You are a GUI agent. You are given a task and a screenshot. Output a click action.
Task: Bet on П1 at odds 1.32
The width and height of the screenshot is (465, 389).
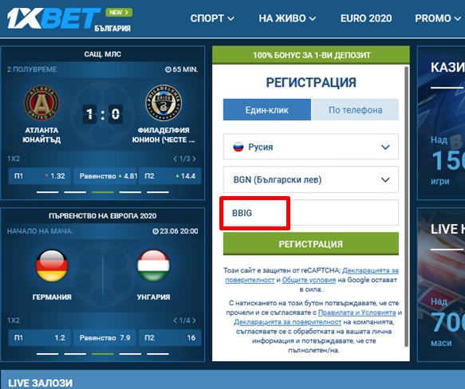39,176
